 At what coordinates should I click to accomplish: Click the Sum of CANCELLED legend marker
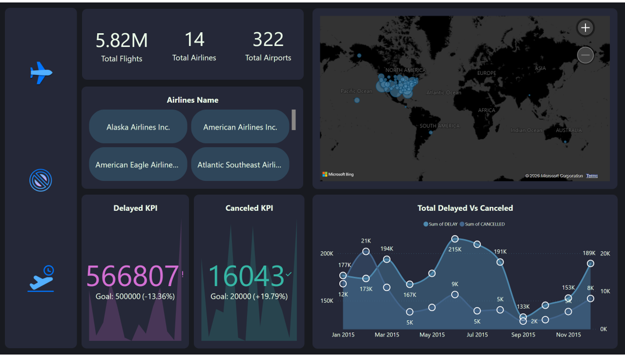point(462,224)
